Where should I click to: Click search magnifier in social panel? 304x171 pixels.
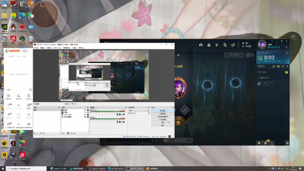pos(287,66)
